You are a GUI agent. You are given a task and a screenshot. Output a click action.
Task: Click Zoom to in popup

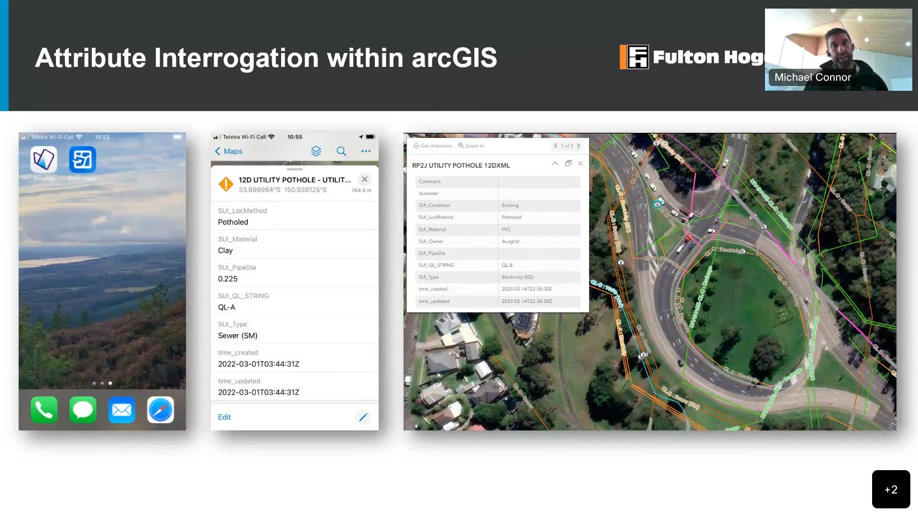click(x=471, y=146)
